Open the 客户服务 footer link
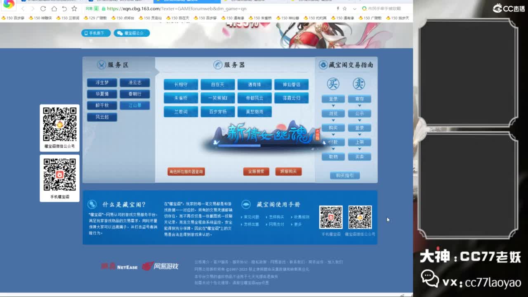Screen dimensions: 528x297 (x=221, y=262)
